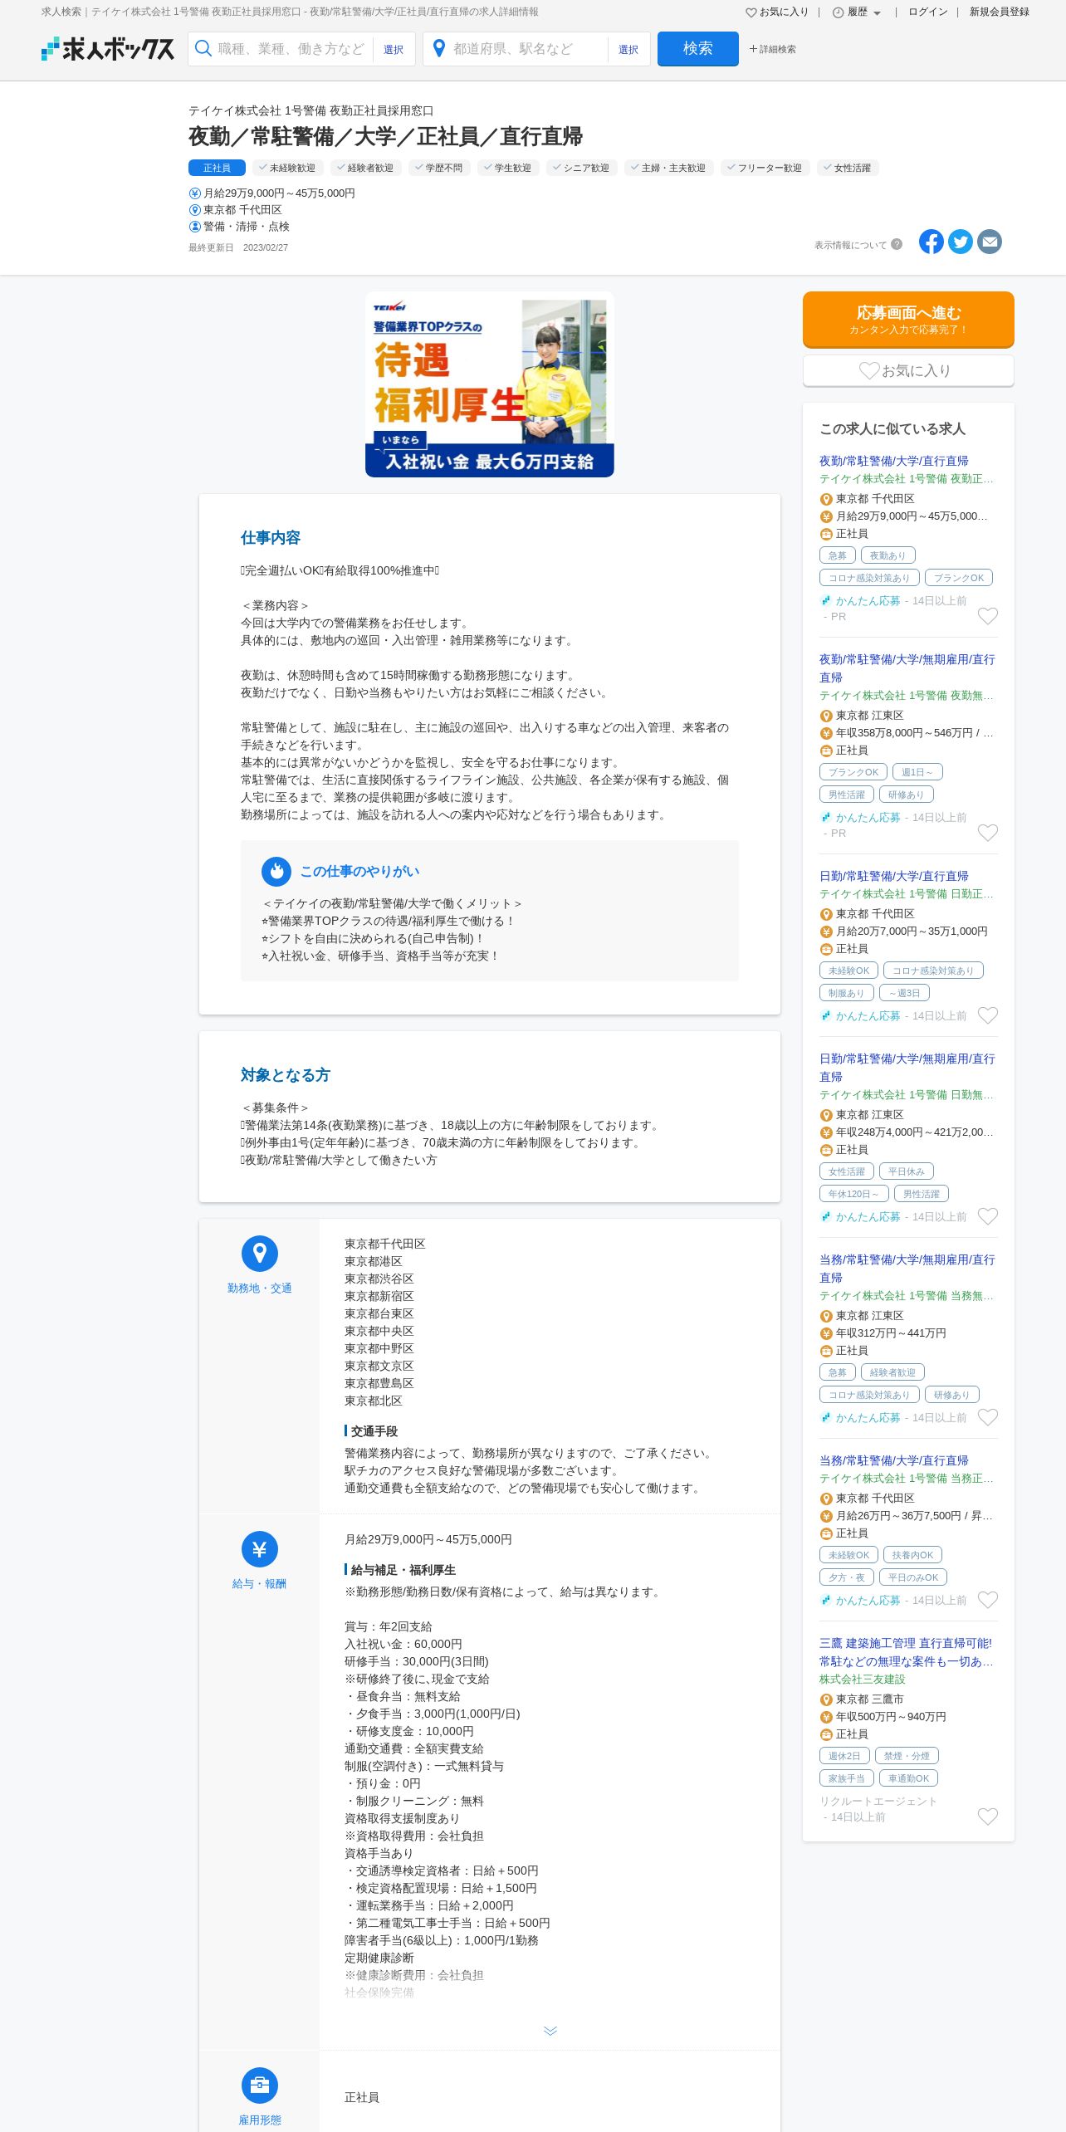Click the 週休2日 tag
Viewport: 1066px width, 2132px height.
click(x=844, y=1756)
